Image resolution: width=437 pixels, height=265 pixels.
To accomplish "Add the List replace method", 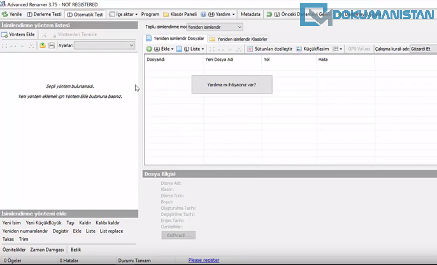I will point(111,231).
